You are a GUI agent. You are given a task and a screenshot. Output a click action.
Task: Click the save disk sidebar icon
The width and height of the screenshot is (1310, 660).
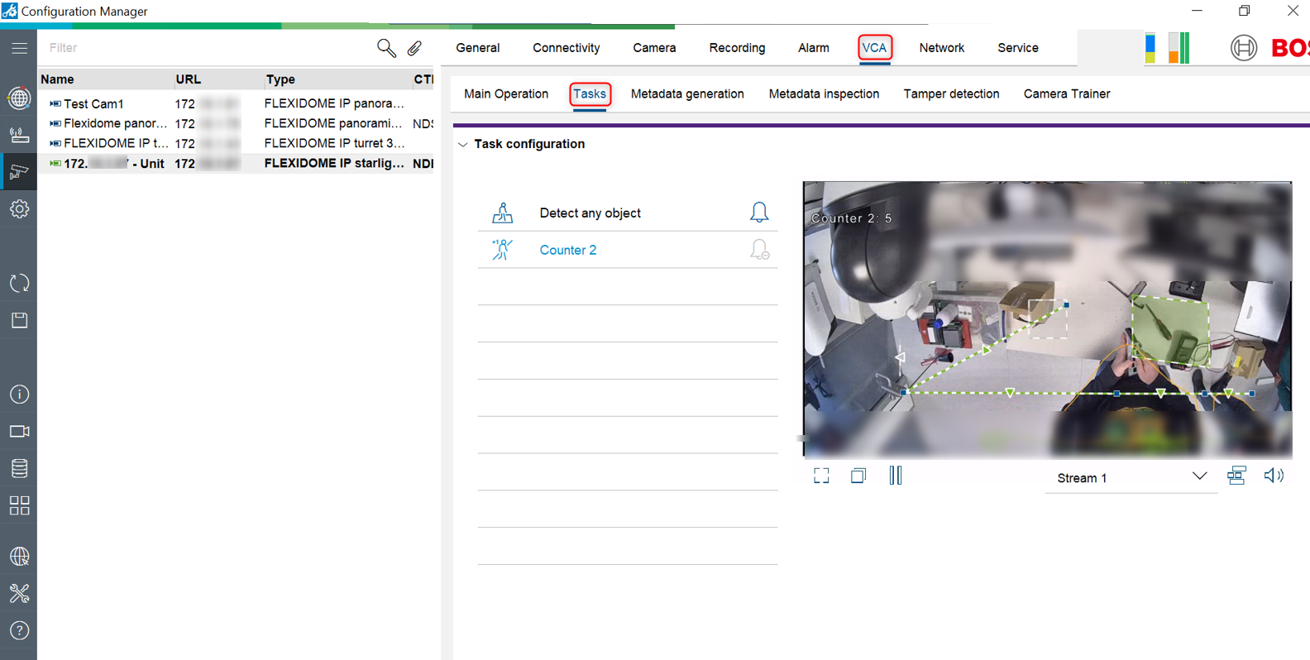pos(19,320)
